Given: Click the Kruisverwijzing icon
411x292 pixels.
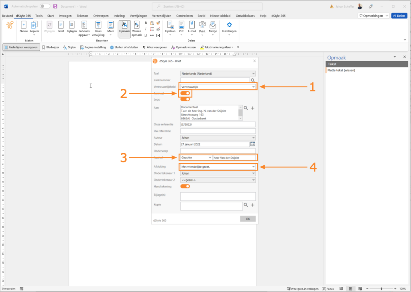Looking at the screenshot, I should (98, 25).
